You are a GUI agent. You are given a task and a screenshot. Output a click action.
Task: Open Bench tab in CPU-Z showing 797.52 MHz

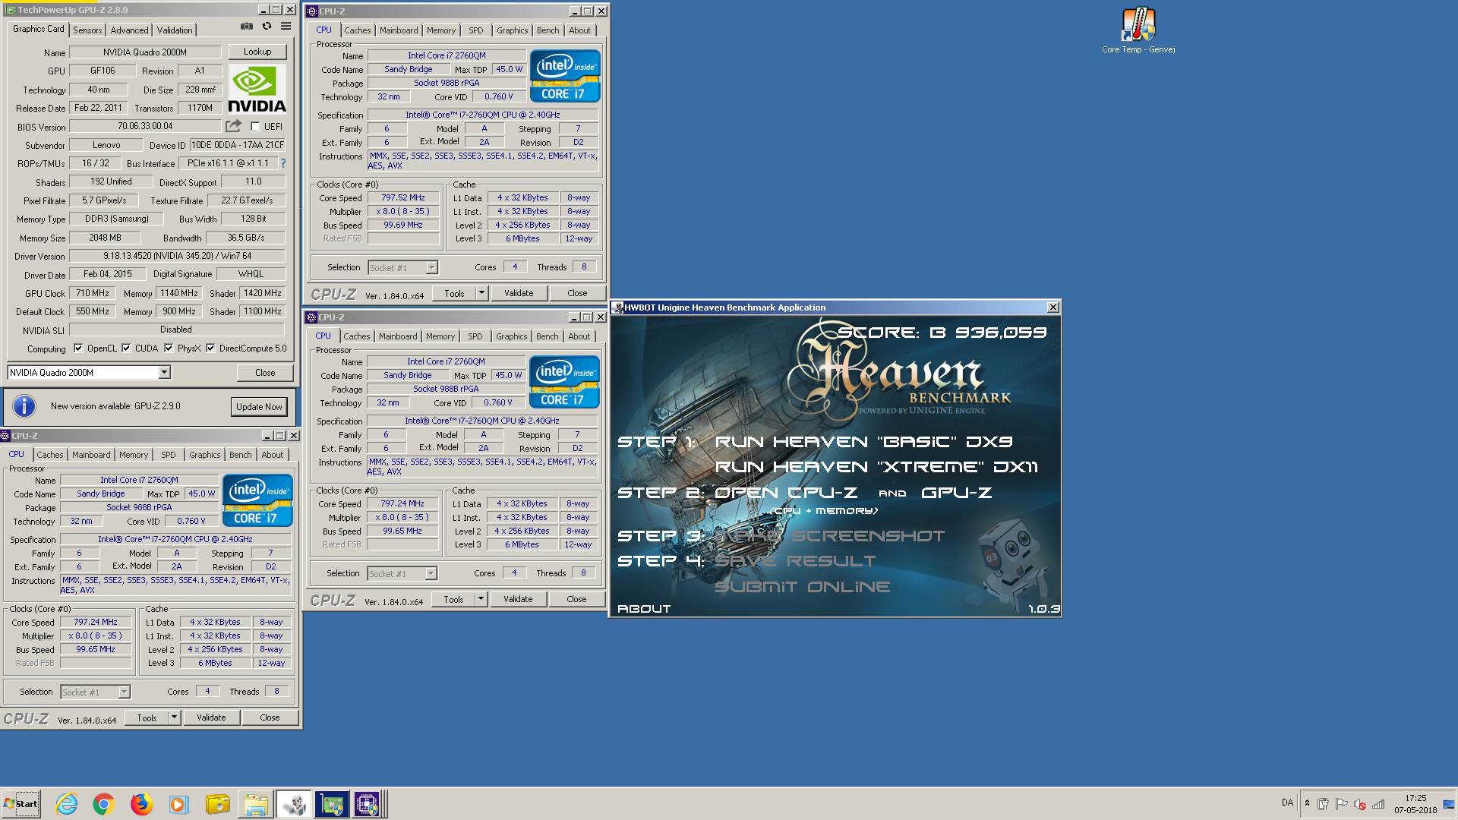click(548, 30)
